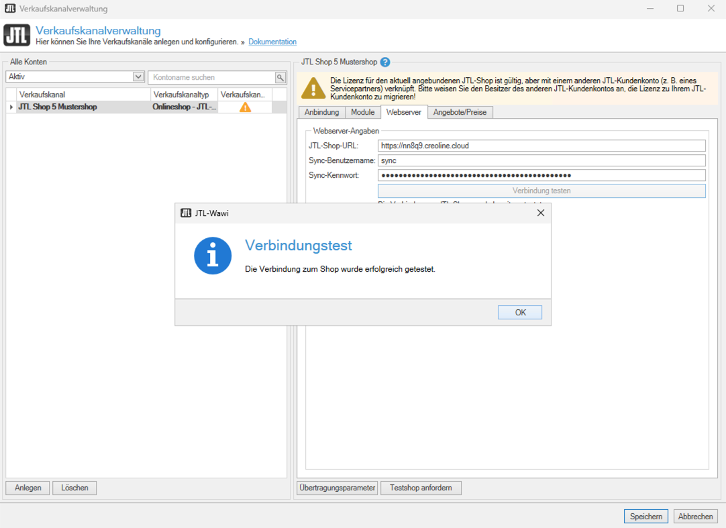Viewport: 726px width, 528px height.
Task: Confirm the dialog with OK
Action: (520, 313)
